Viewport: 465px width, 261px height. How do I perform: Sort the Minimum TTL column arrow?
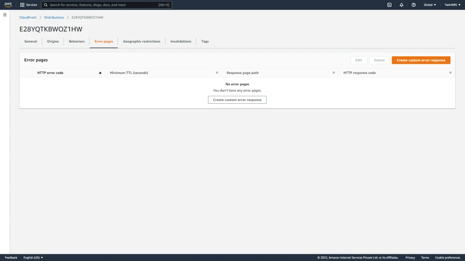point(217,73)
